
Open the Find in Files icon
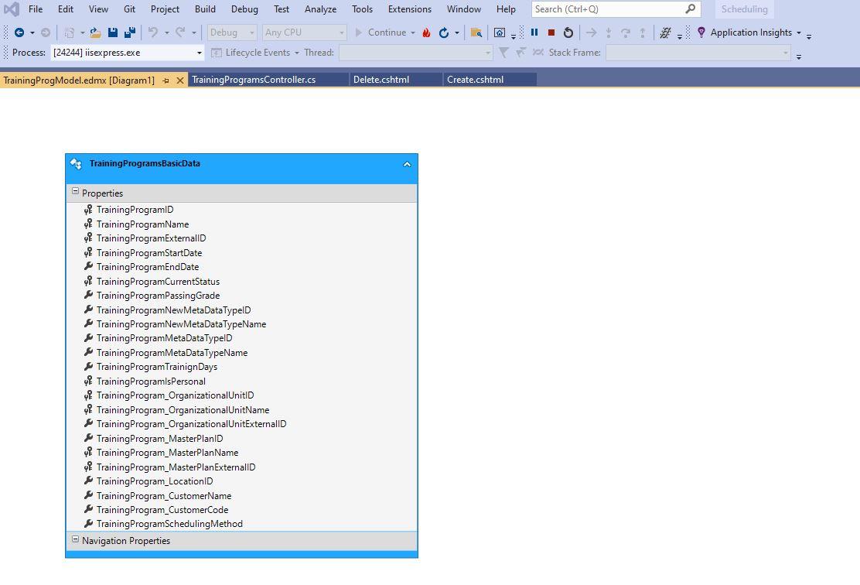[476, 32]
